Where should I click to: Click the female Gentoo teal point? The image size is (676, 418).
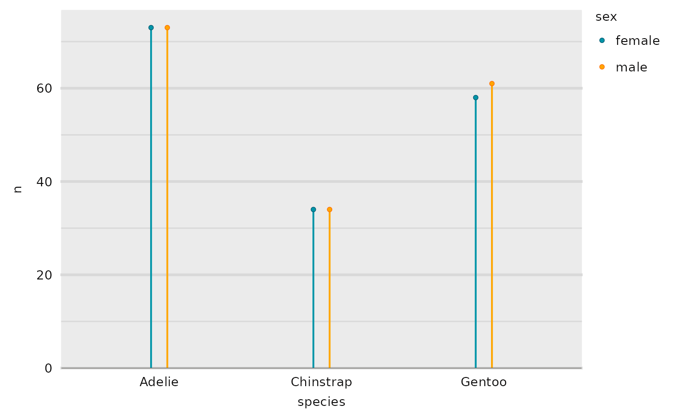tap(476, 98)
